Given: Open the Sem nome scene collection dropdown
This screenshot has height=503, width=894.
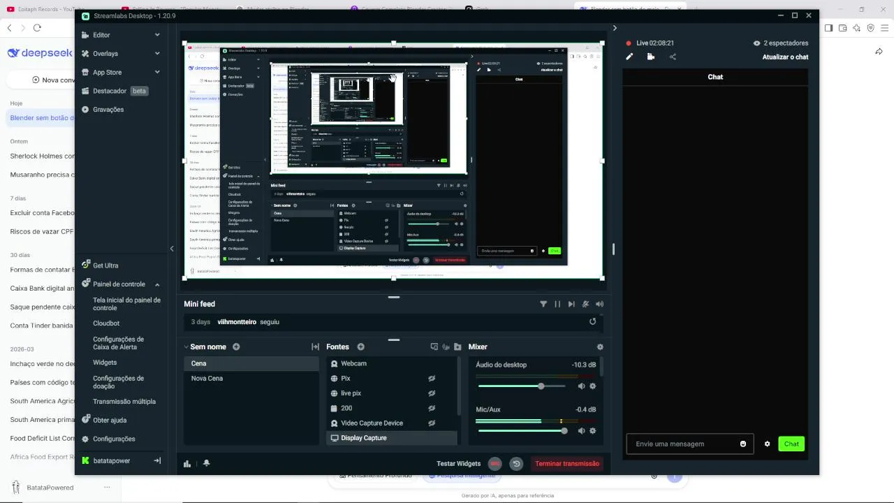Looking at the screenshot, I should pos(186,347).
